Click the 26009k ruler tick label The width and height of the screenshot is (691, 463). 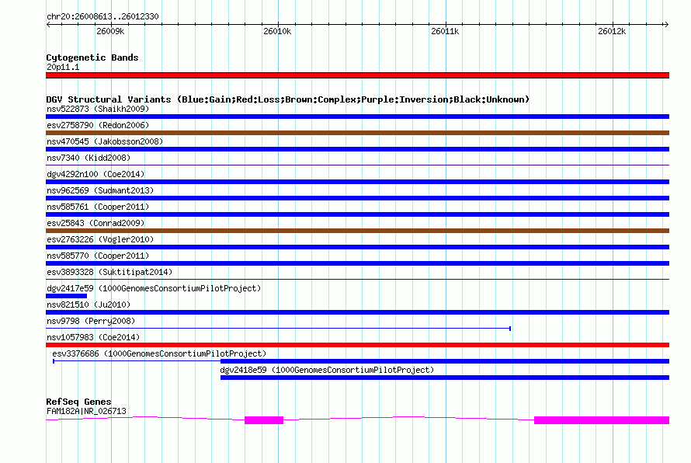coord(110,31)
